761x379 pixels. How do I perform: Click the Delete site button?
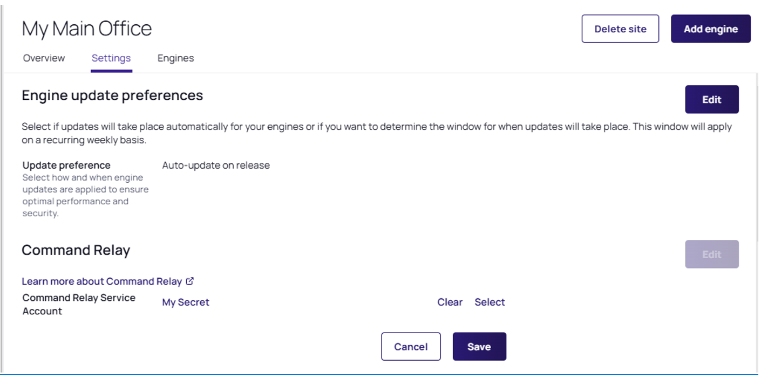pos(620,29)
